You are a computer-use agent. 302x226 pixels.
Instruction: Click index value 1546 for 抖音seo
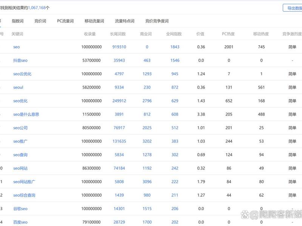click(175, 60)
